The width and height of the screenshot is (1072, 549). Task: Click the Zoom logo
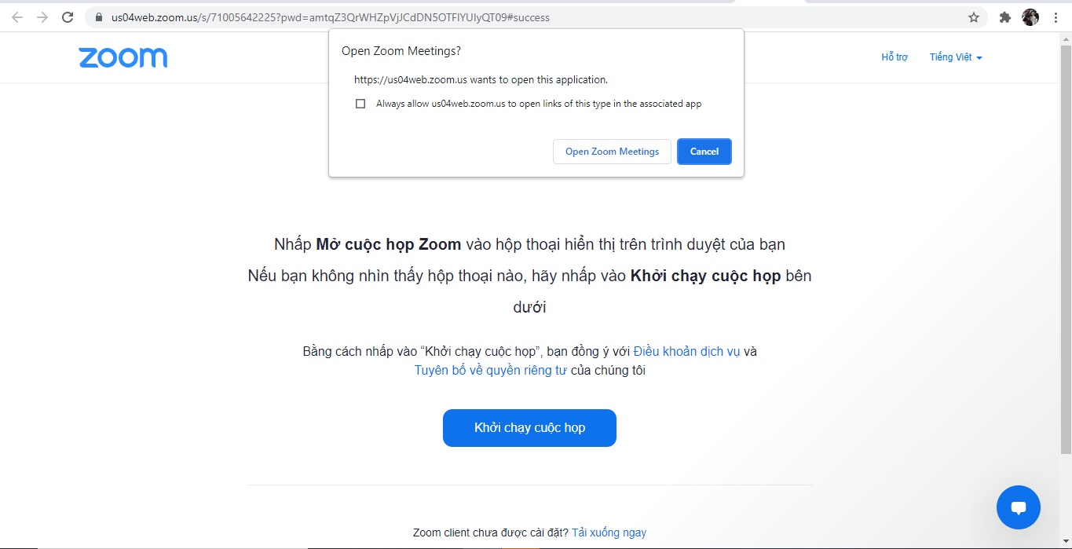123,57
